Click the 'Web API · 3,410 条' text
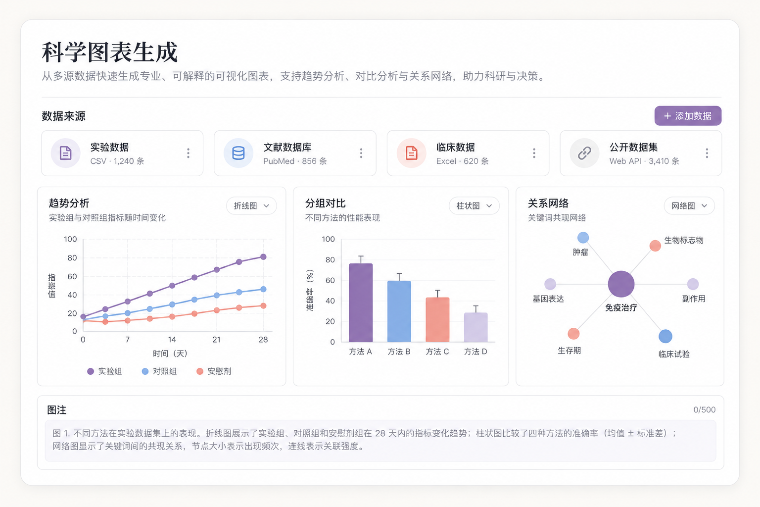Viewport: 760px width, 507px height. point(644,161)
